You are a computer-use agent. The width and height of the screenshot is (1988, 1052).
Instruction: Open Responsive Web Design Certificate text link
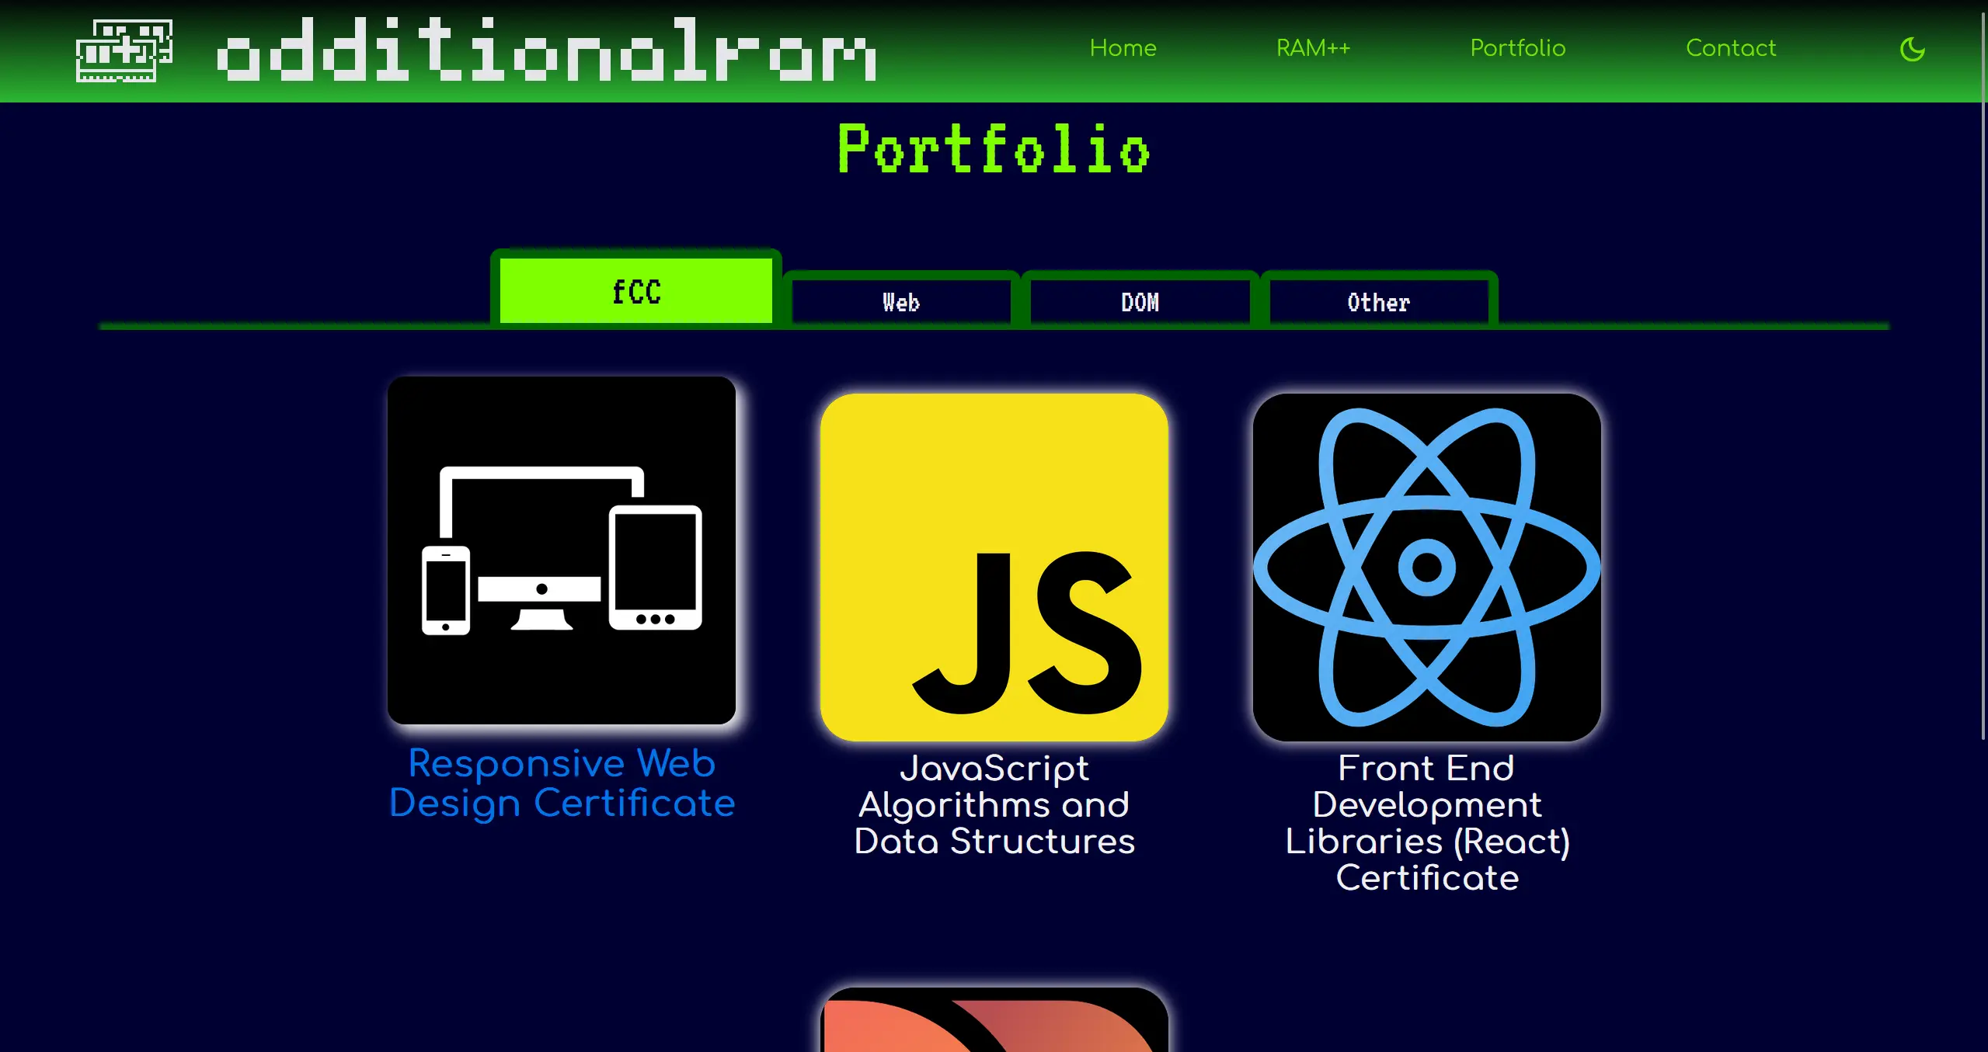click(561, 783)
